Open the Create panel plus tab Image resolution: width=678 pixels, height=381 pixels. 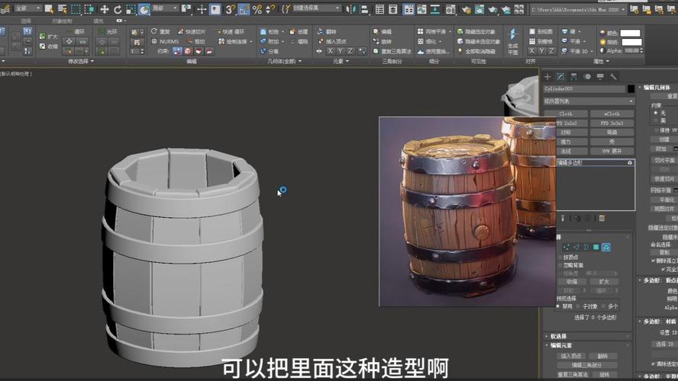(x=547, y=77)
